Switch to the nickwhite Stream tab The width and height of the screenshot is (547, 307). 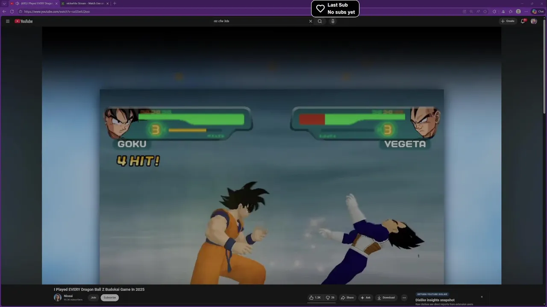(x=85, y=3)
